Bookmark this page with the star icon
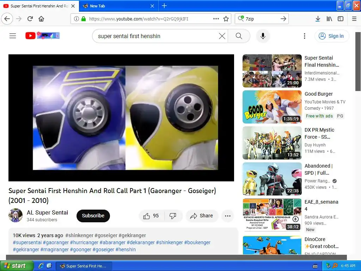The image size is (361, 271). pyautogui.click(x=226, y=19)
